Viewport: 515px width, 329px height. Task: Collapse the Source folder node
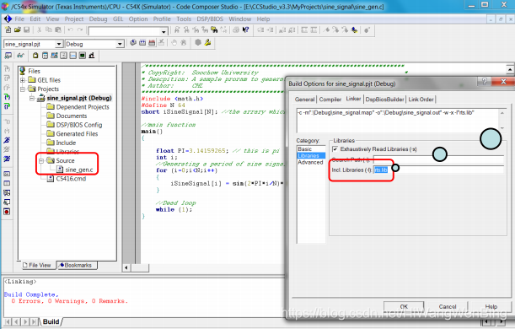point(41,161)
